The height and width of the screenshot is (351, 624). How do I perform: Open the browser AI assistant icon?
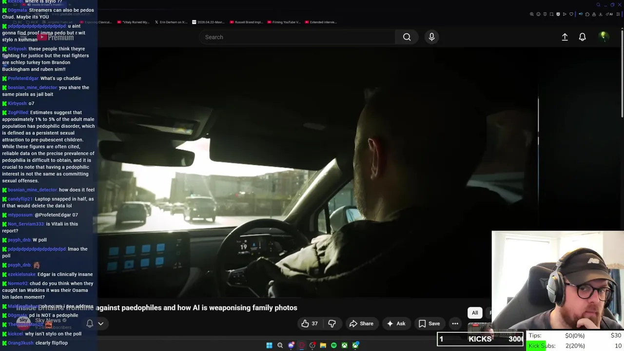609,14
